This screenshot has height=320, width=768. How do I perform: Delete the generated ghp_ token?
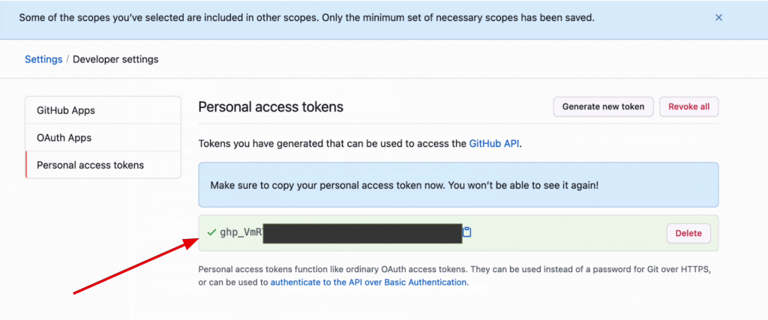click(x=688, y=233)
